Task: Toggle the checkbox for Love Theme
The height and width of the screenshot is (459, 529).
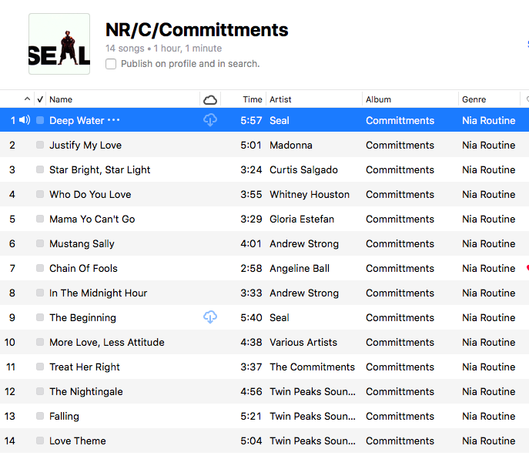Action: (x=40, y=441)
